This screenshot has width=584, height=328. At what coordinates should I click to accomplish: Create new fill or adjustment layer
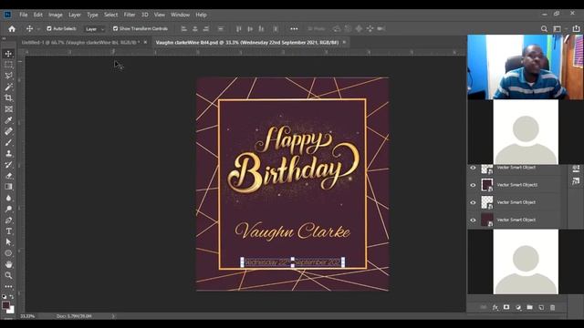point(518,308)
